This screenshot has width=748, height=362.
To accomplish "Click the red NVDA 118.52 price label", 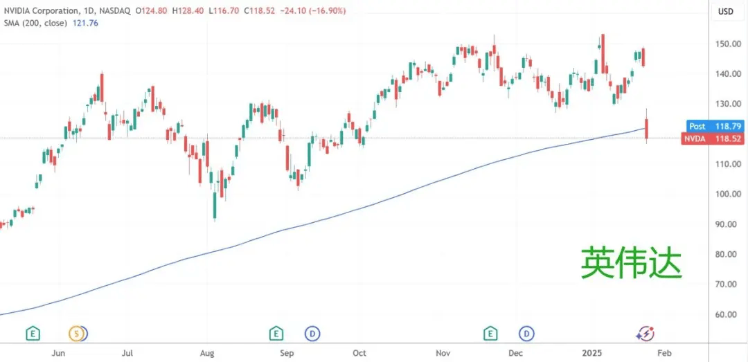I will pyautogui.click(x=714, y=139).
